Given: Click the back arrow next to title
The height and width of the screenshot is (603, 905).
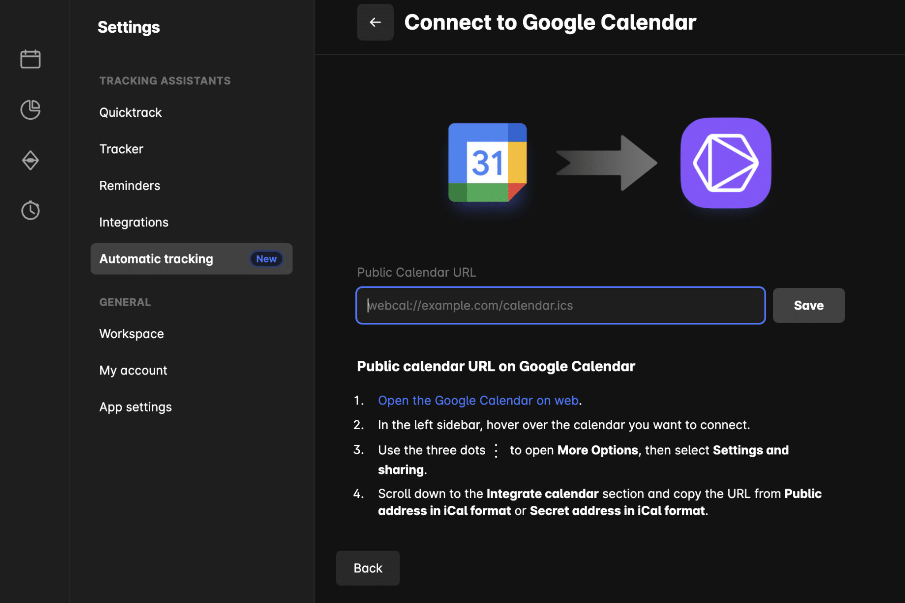Looking at the screenshot, I should (375, 22).
